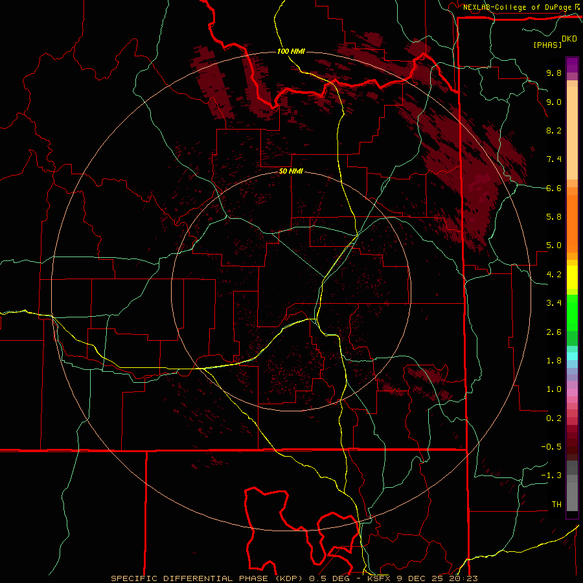Click the -1.3 scale value
583x583 pixels.
(551, 475)
